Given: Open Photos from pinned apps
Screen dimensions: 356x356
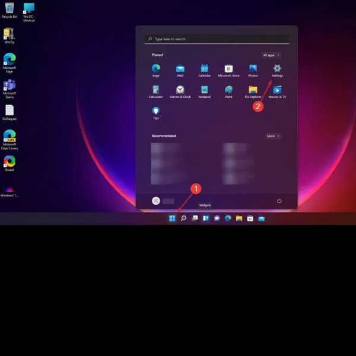Looking at the screenshot, I should click(x=253, y=71).
